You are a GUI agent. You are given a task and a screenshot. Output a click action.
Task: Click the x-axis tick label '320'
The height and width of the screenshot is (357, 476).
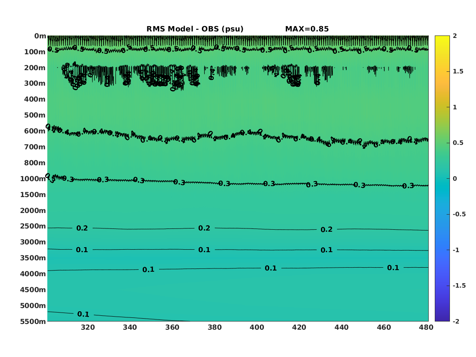coord(88,327)
